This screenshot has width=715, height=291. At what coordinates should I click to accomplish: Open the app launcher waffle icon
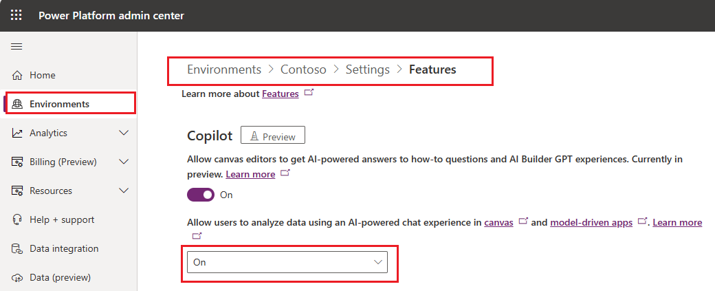[16, 15]
